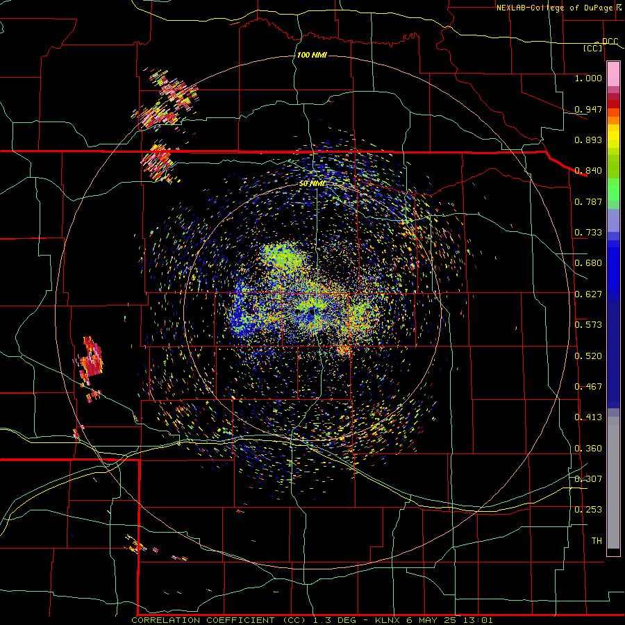Click the red-pink echo cluster west of the 100 NMI ring
Viewport: 625px width, 625px height.
[x=92, y=360]
